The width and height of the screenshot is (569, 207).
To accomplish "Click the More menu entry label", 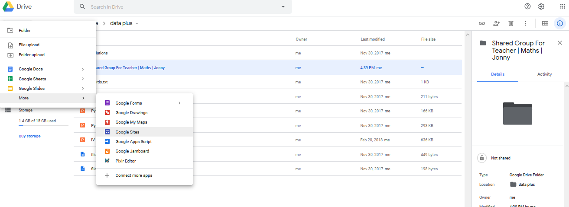I will (x=23, y=98).
